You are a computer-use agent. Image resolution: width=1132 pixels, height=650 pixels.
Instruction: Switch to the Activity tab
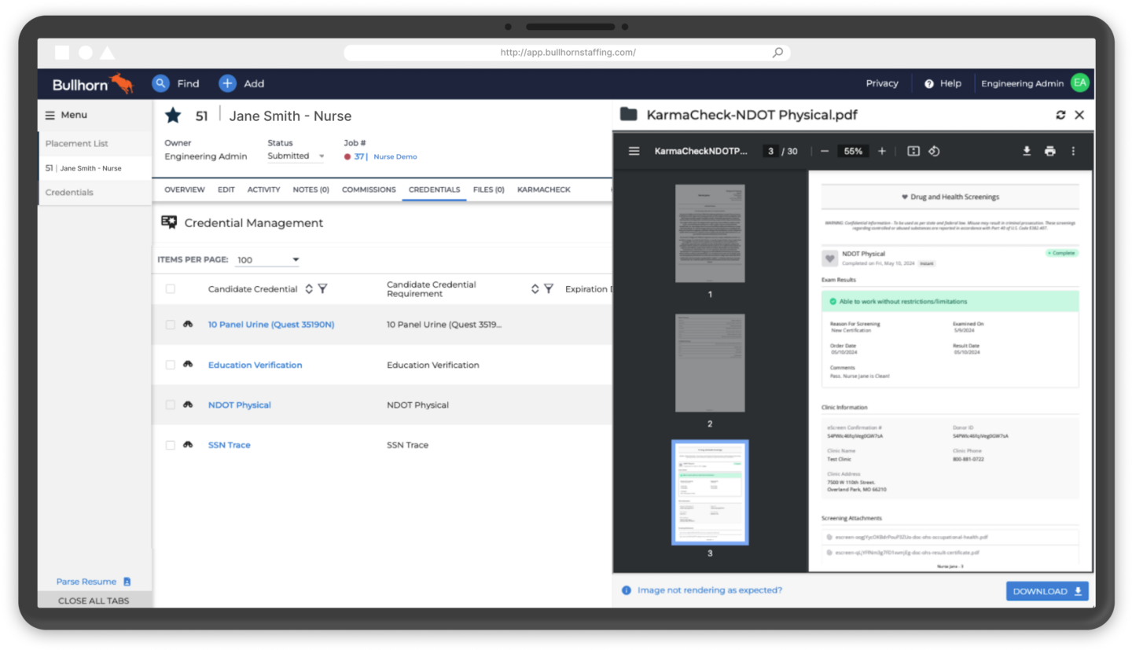[x=264, y=189]
